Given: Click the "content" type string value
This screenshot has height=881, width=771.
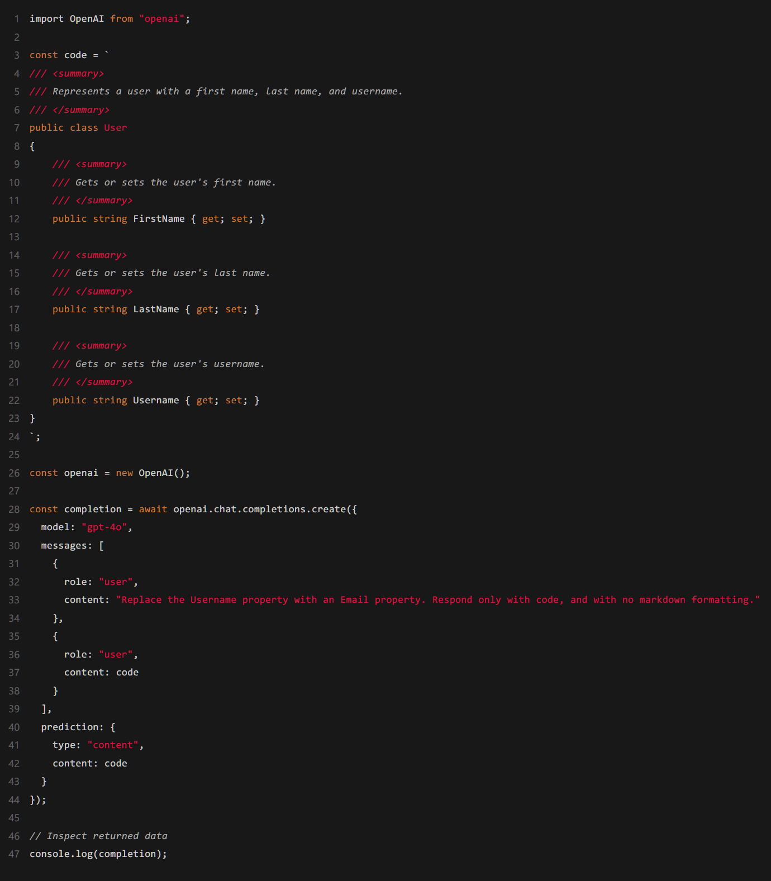Looking at the screenshot, I should pos(113,745).
